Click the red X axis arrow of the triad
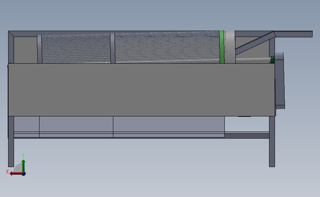This screenshot has height=197, width=320. 16,174
